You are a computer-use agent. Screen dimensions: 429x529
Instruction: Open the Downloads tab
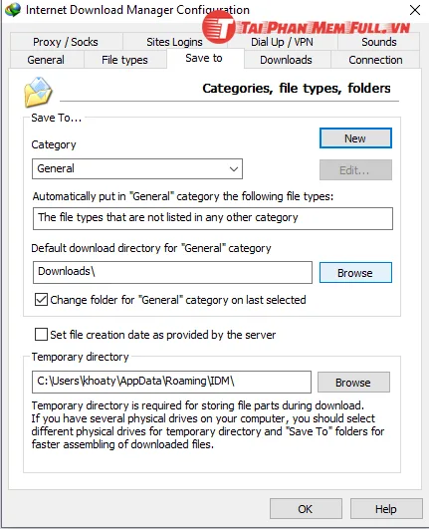tap(286, 60)
